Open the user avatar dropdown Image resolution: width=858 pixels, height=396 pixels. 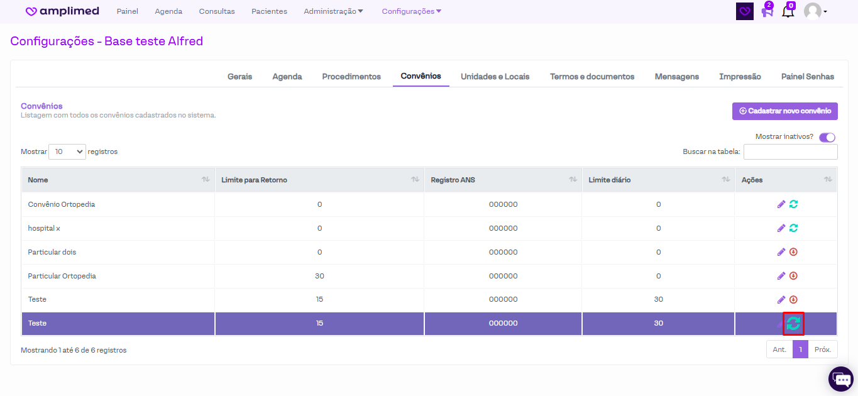pyautogui.click(x=815, y=11)
